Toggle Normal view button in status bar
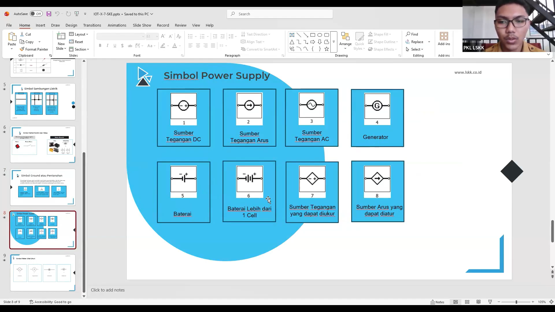The image size is (555, 312). pos(456,302)
